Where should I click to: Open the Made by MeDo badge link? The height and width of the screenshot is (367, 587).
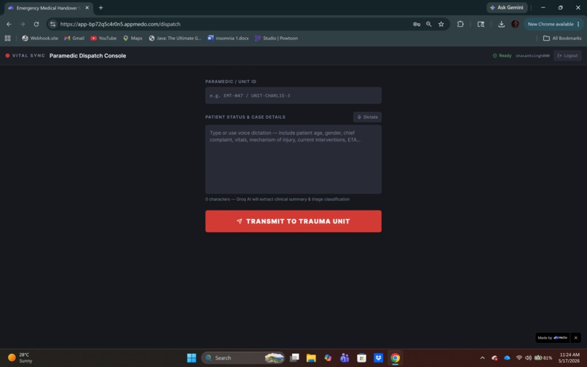(553, 338)
